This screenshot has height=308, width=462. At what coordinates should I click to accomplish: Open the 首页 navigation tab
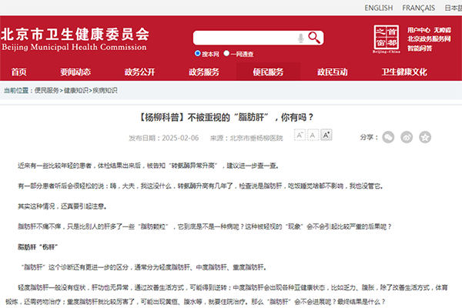[18, 72]
